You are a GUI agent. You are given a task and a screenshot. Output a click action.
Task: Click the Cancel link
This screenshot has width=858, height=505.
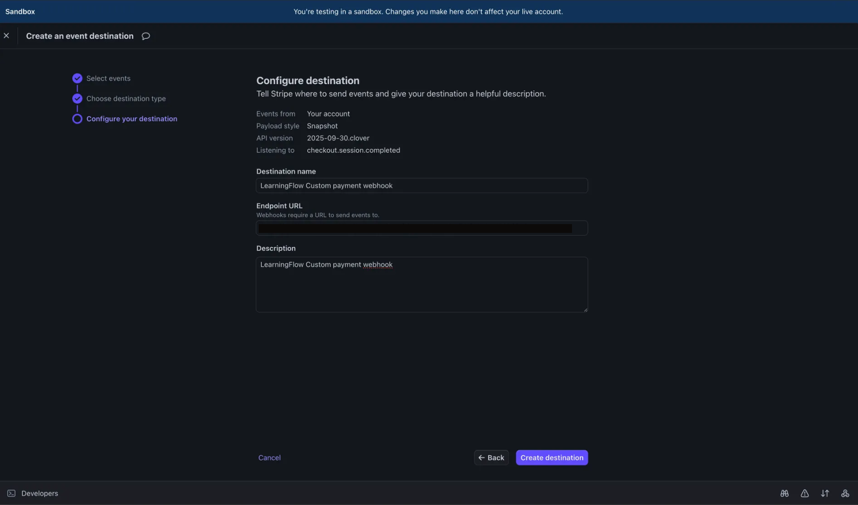point(269,457)
